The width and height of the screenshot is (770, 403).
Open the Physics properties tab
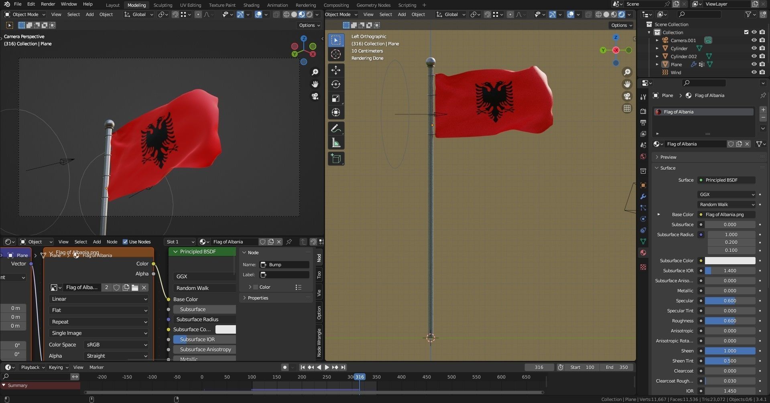coord(643,219)
